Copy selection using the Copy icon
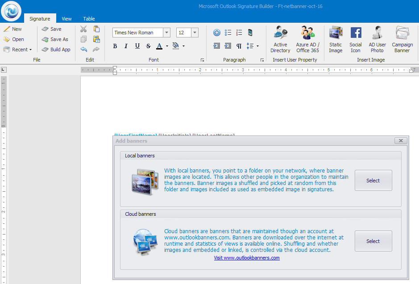The height and width of the screenshot is (284, 419). pos(83,39)
